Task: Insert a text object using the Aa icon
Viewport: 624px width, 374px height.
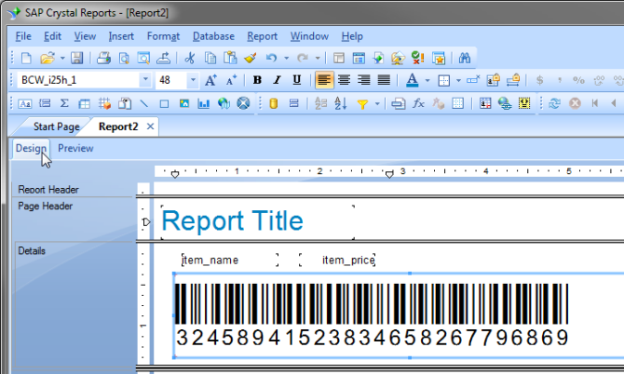Action: [x=24, y=104]
